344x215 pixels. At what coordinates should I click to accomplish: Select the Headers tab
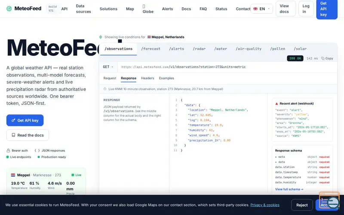(x=147, y=78)
